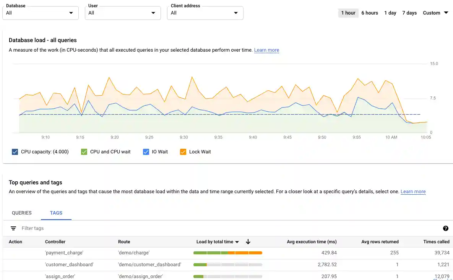Select the TAGS tab

(56, 213)
